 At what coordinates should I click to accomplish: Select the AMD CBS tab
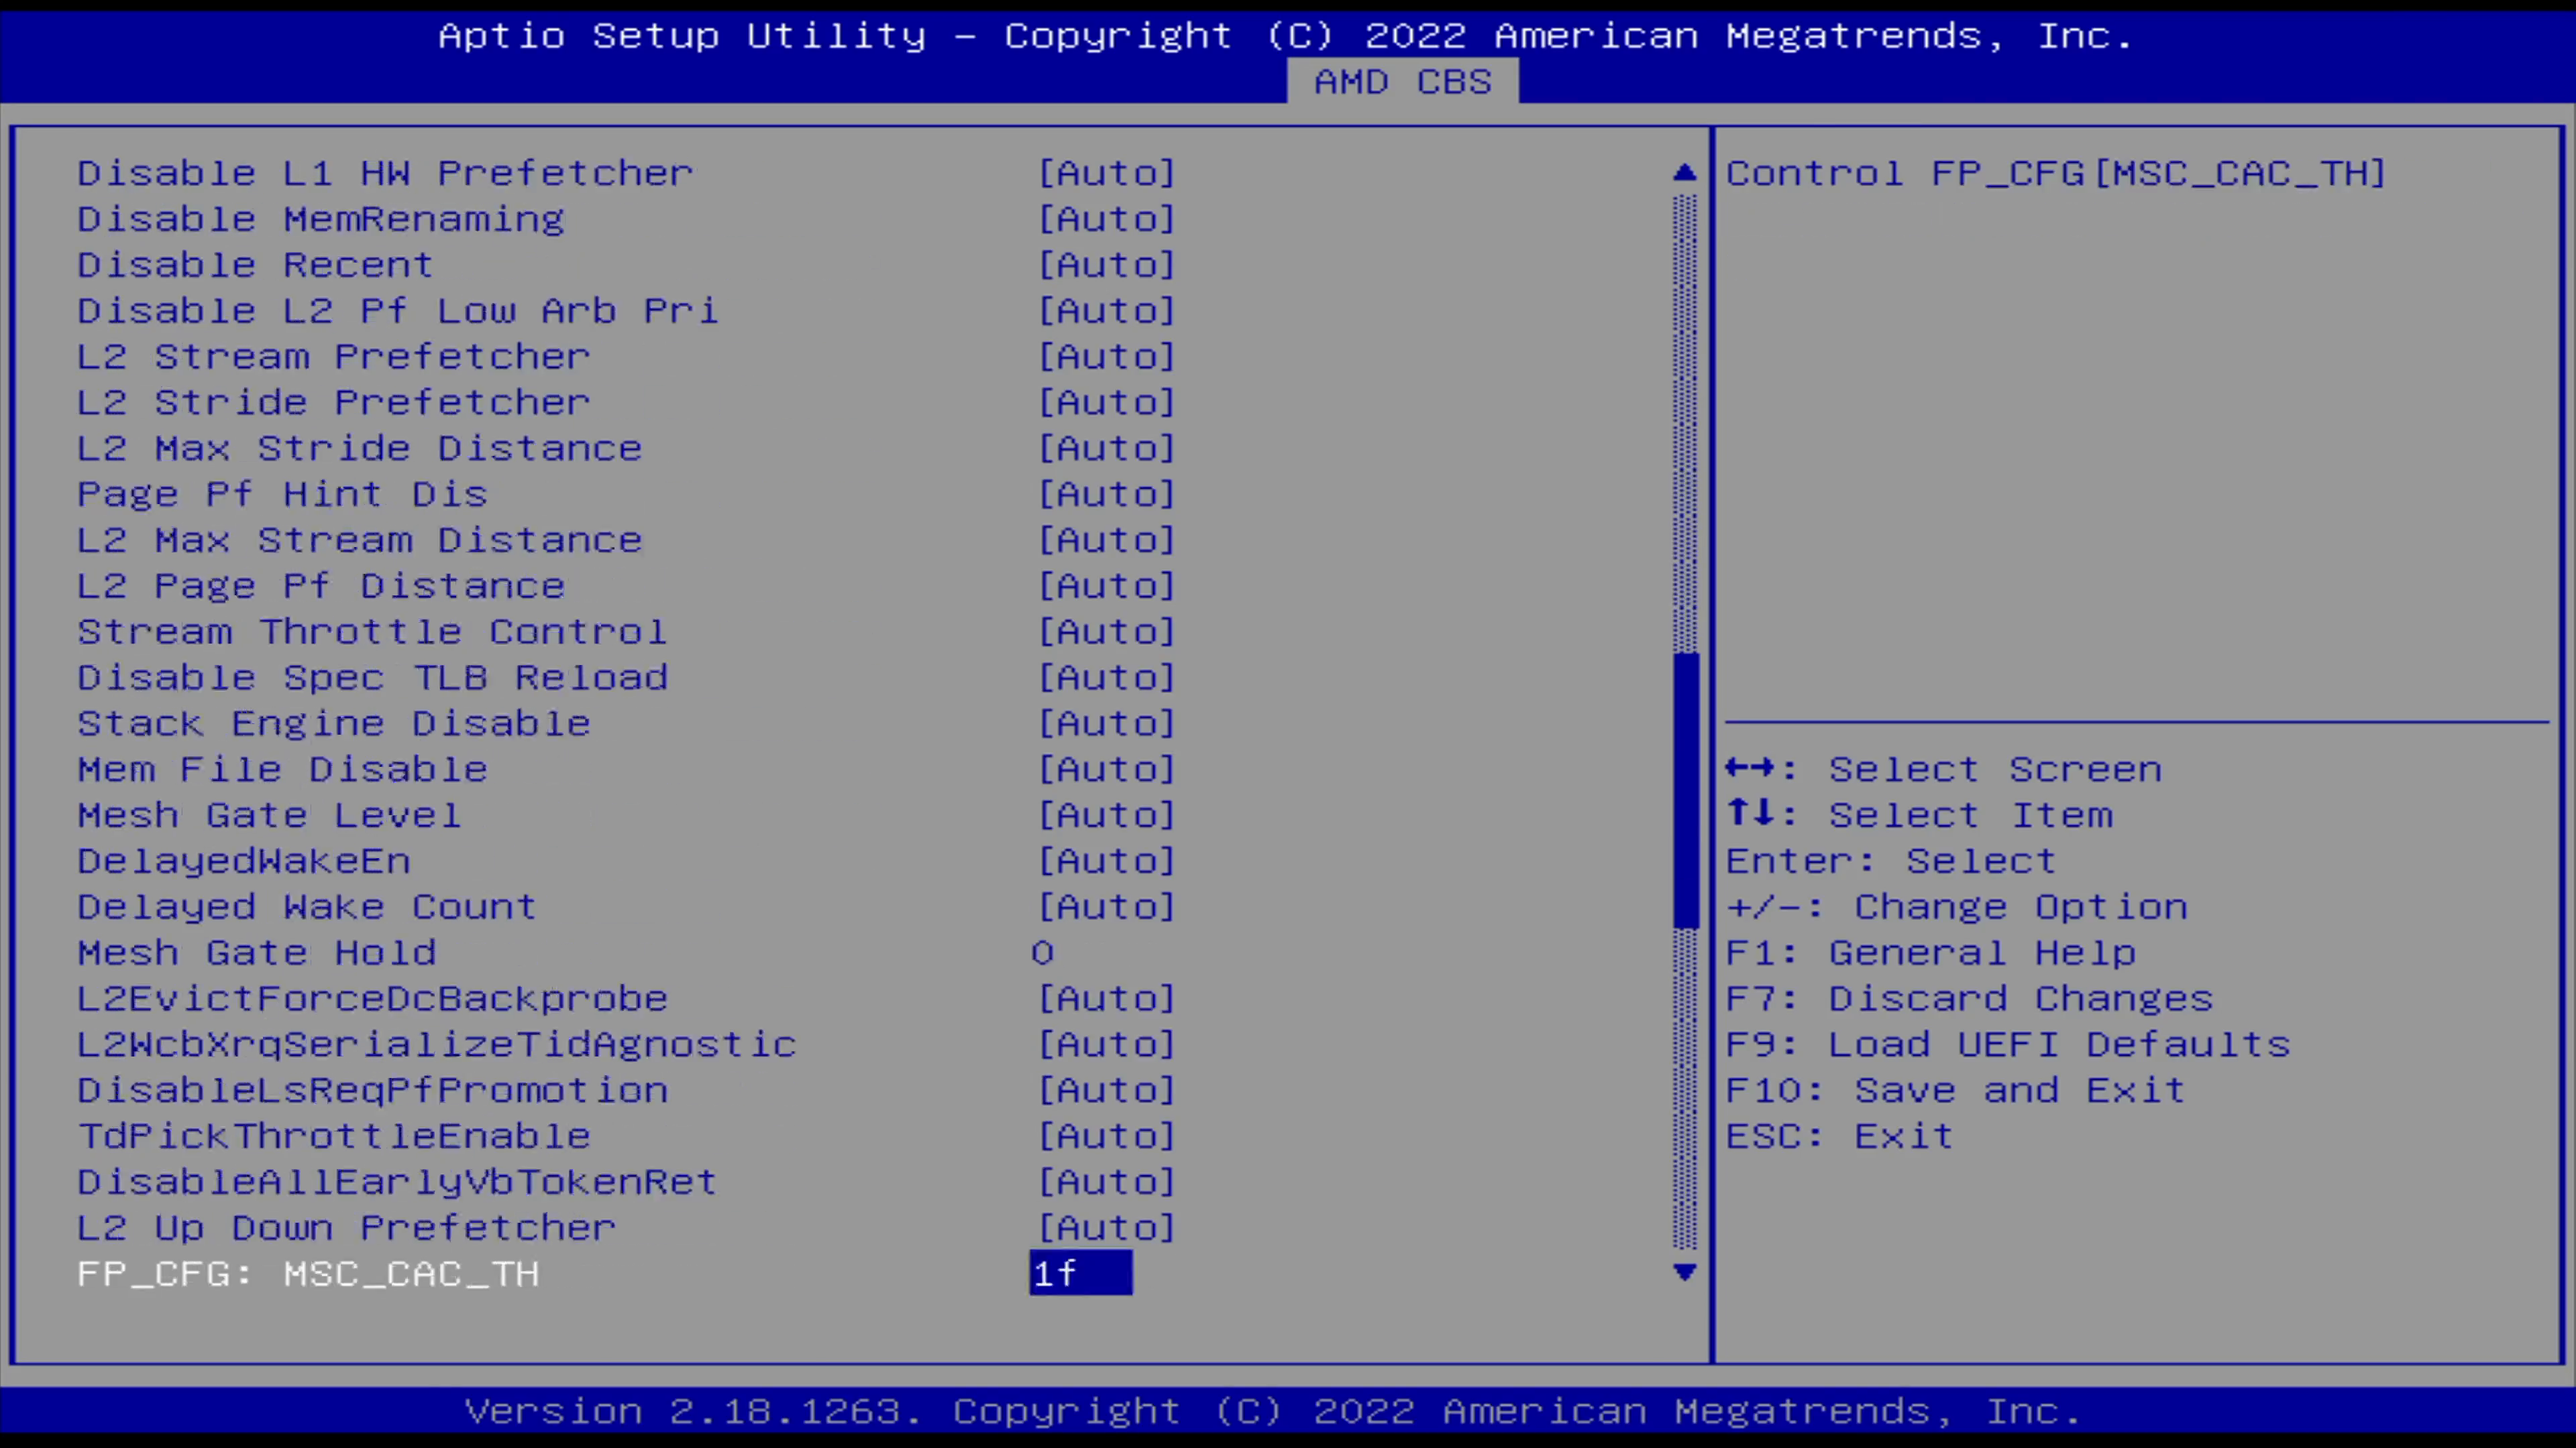[1402, 82]
